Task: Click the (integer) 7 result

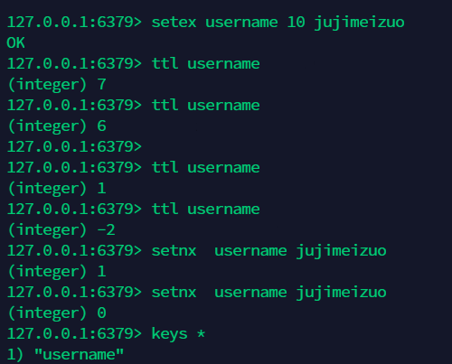Action: pos(57,84)
